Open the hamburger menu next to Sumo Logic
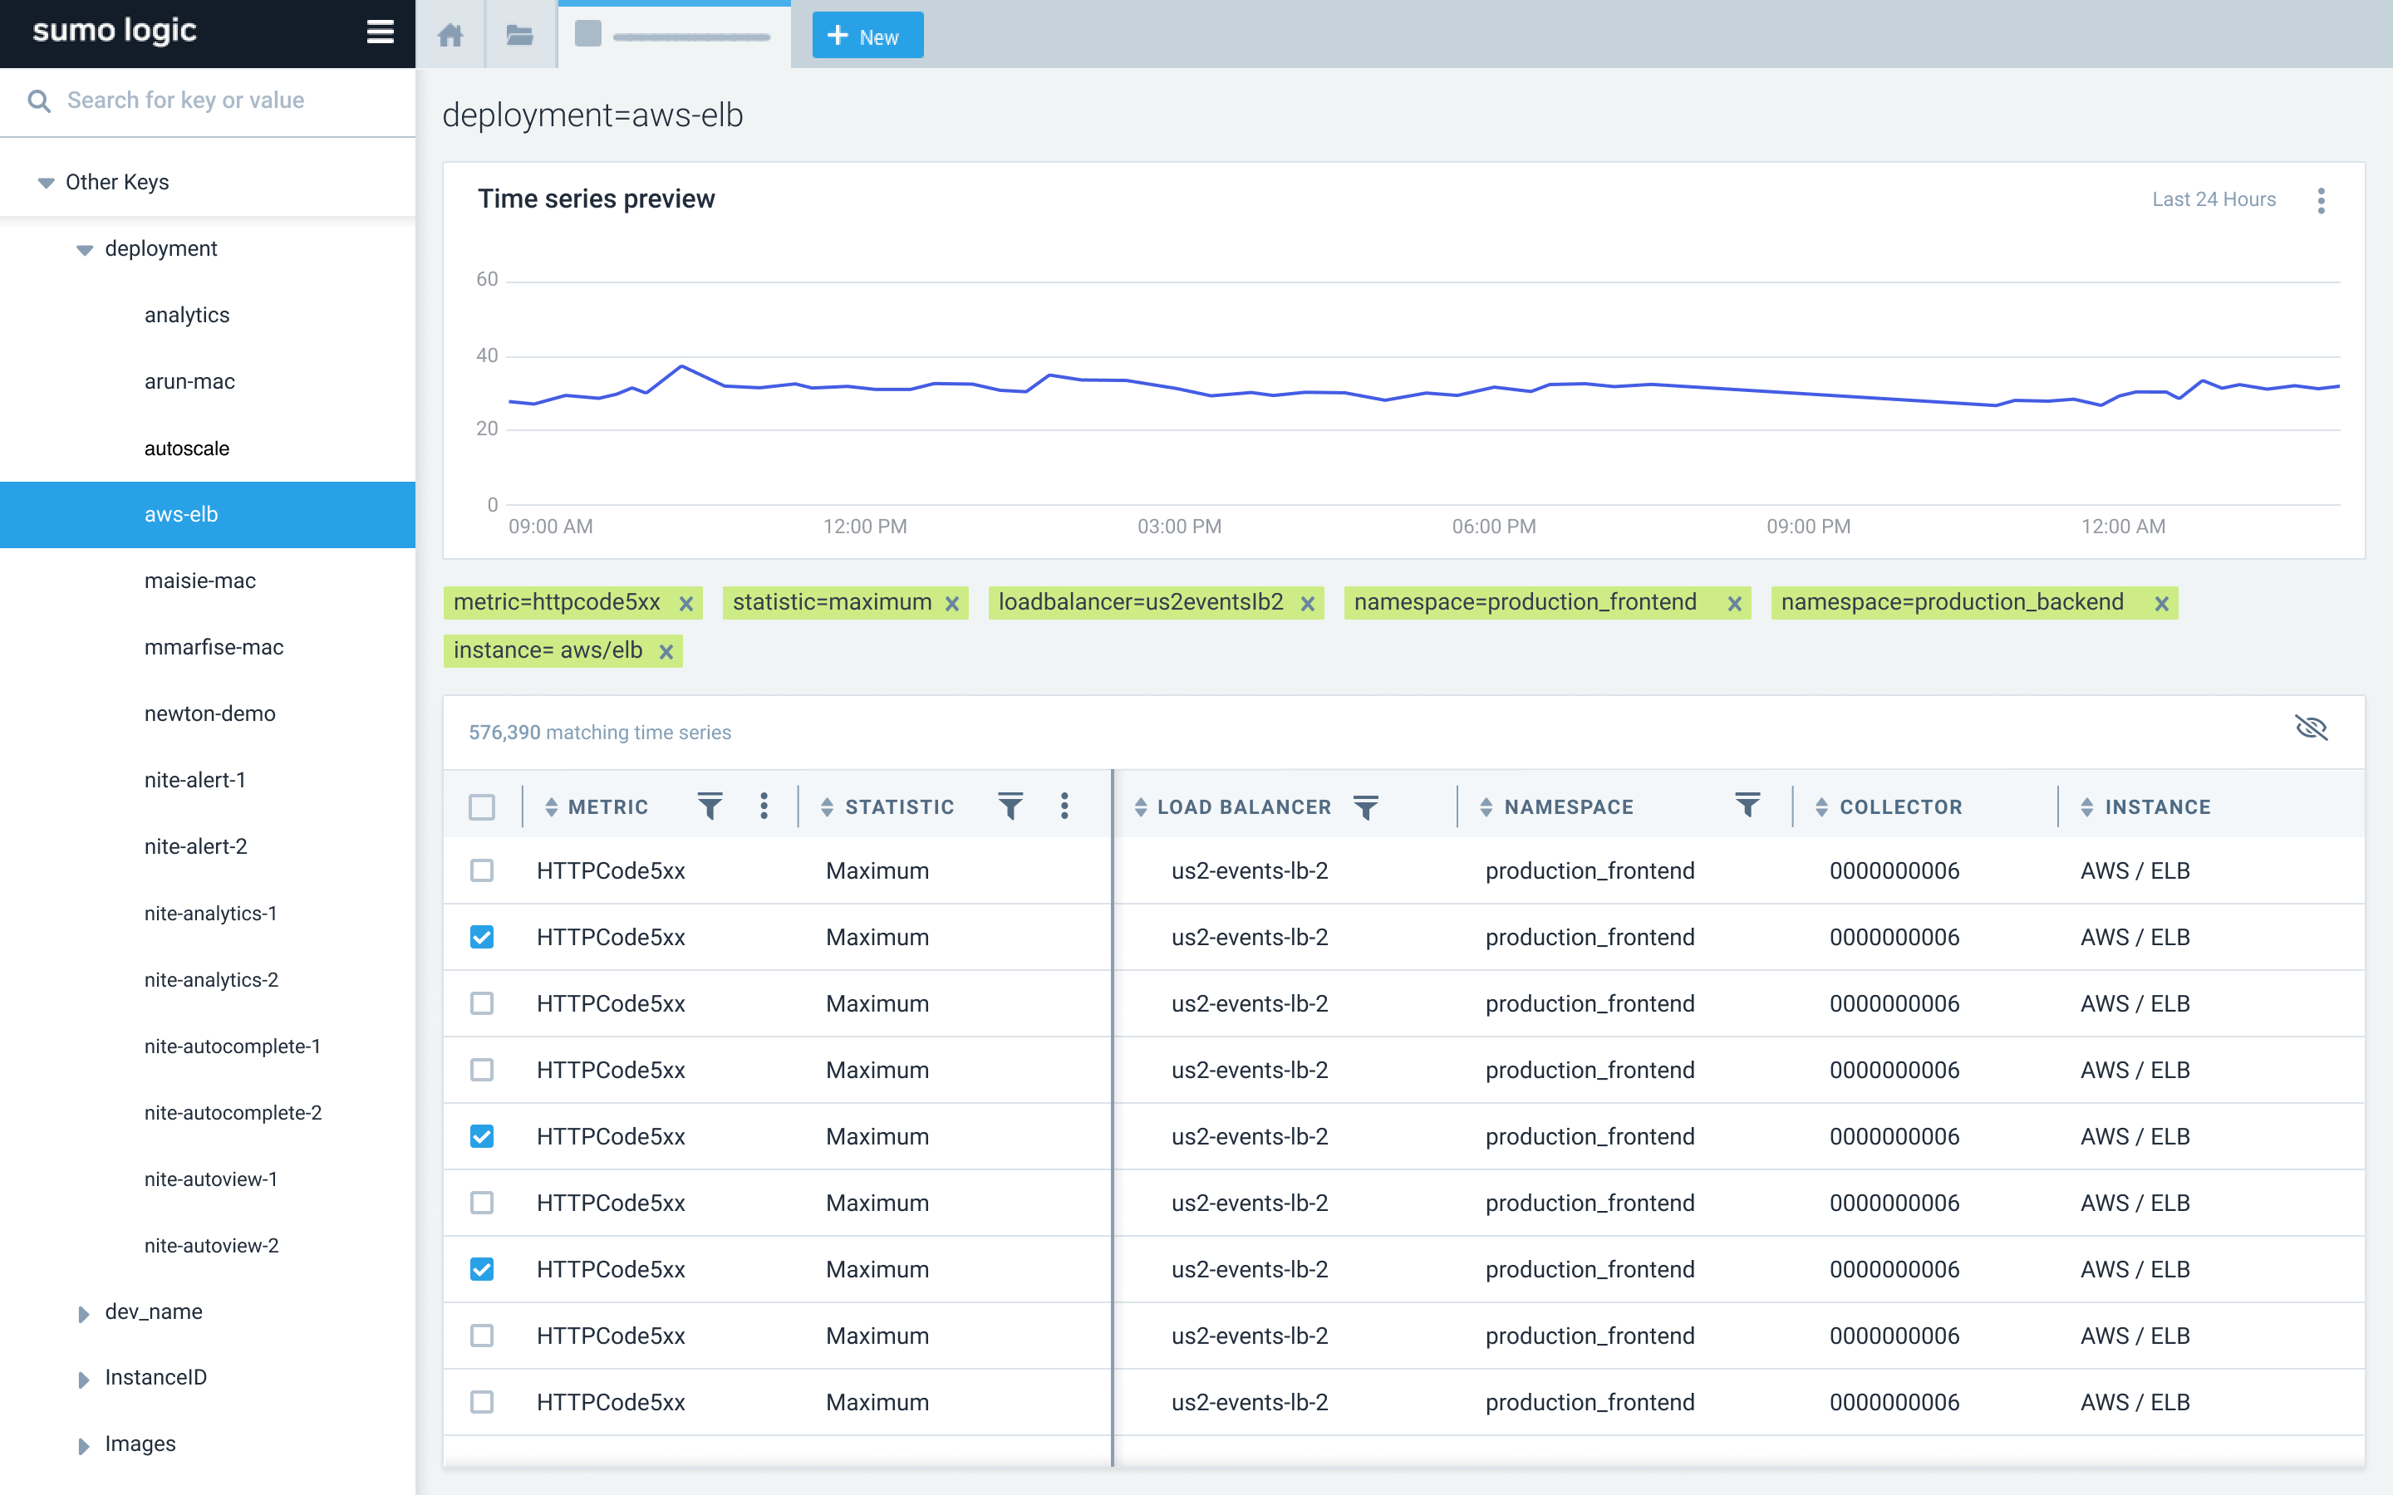 380,32
